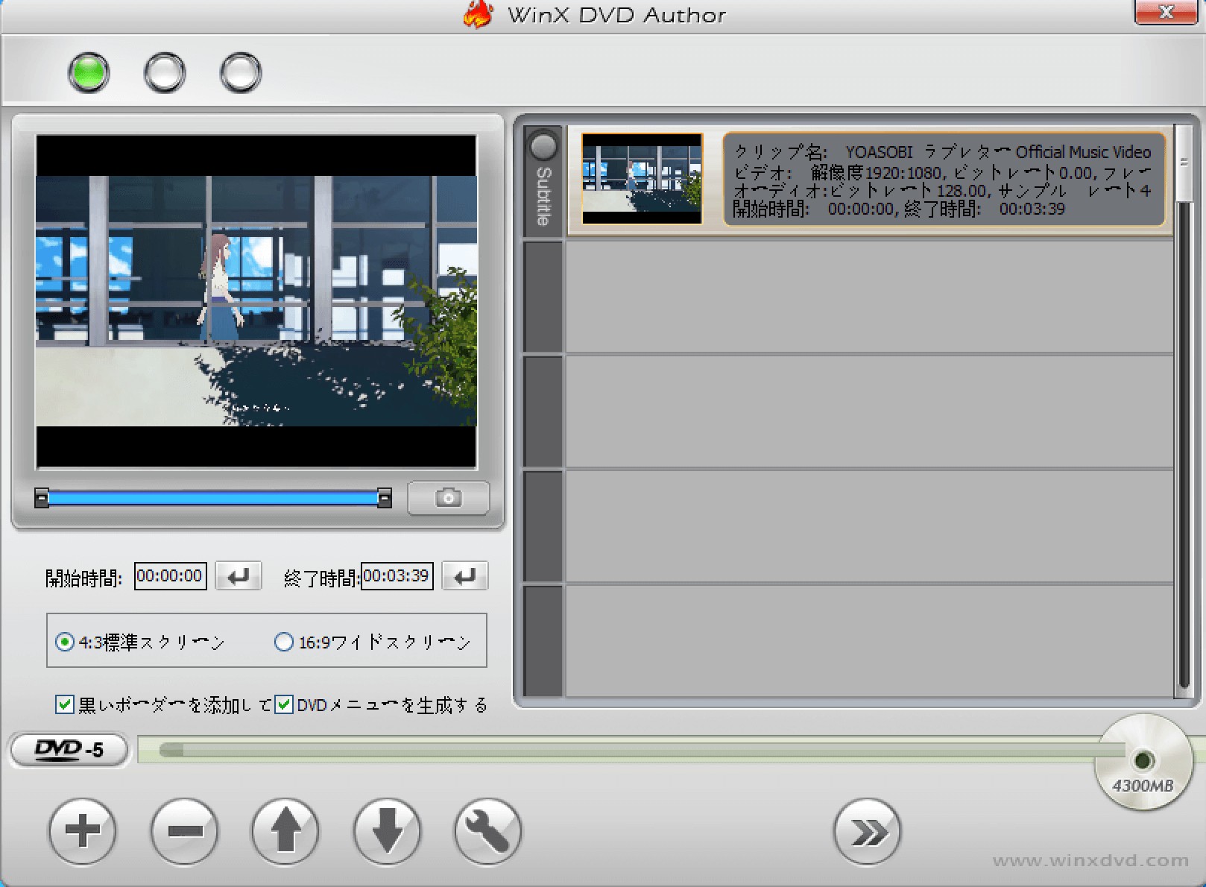The height and width of the screenshot is (887, 1206).
Task: Proceed to next step double-arrow button
Action: [868, 831]
